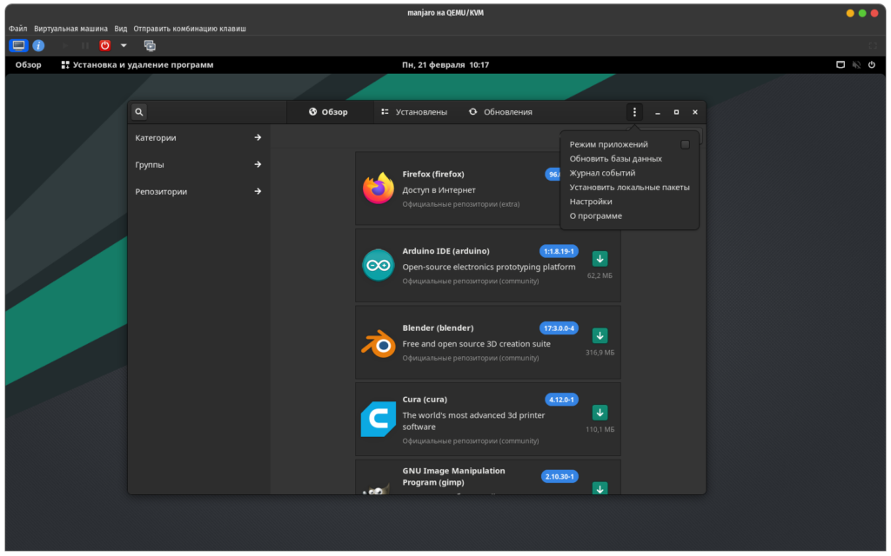Open Настройки from the popup menu
This screenshot has width=891, height=556.
click(592, 202)
